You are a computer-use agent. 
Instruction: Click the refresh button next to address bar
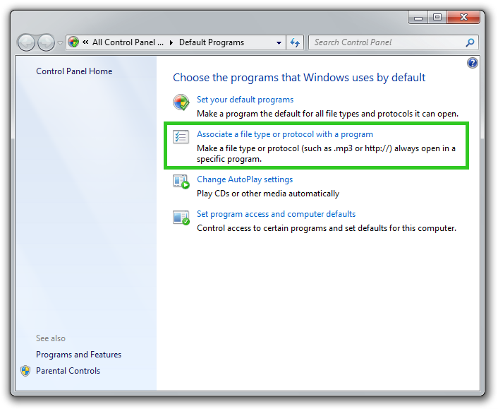pyautogui.click(x=295, y=42)
